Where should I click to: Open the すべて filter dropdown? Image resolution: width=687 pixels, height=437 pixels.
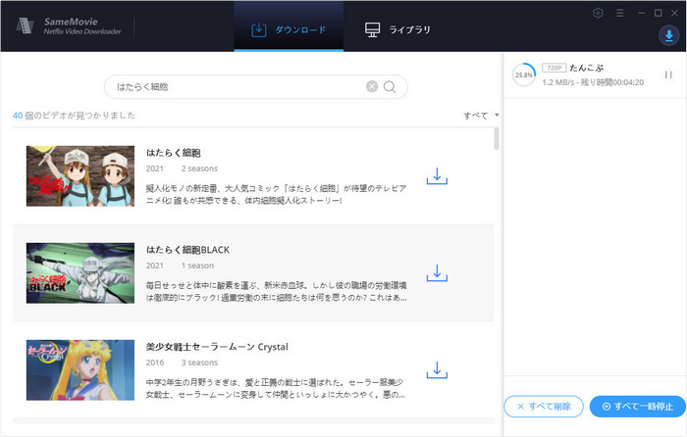[x=481, y=116]
